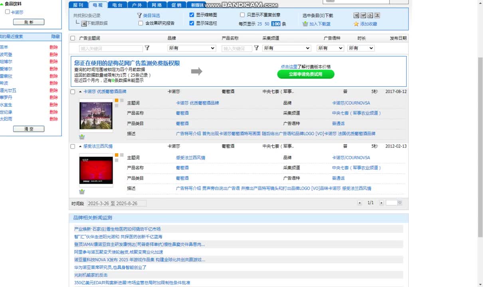The width and height of the screenshot is (483, 287).
Task: Hide recent searches via 隐藏 link
Action: 55,36
